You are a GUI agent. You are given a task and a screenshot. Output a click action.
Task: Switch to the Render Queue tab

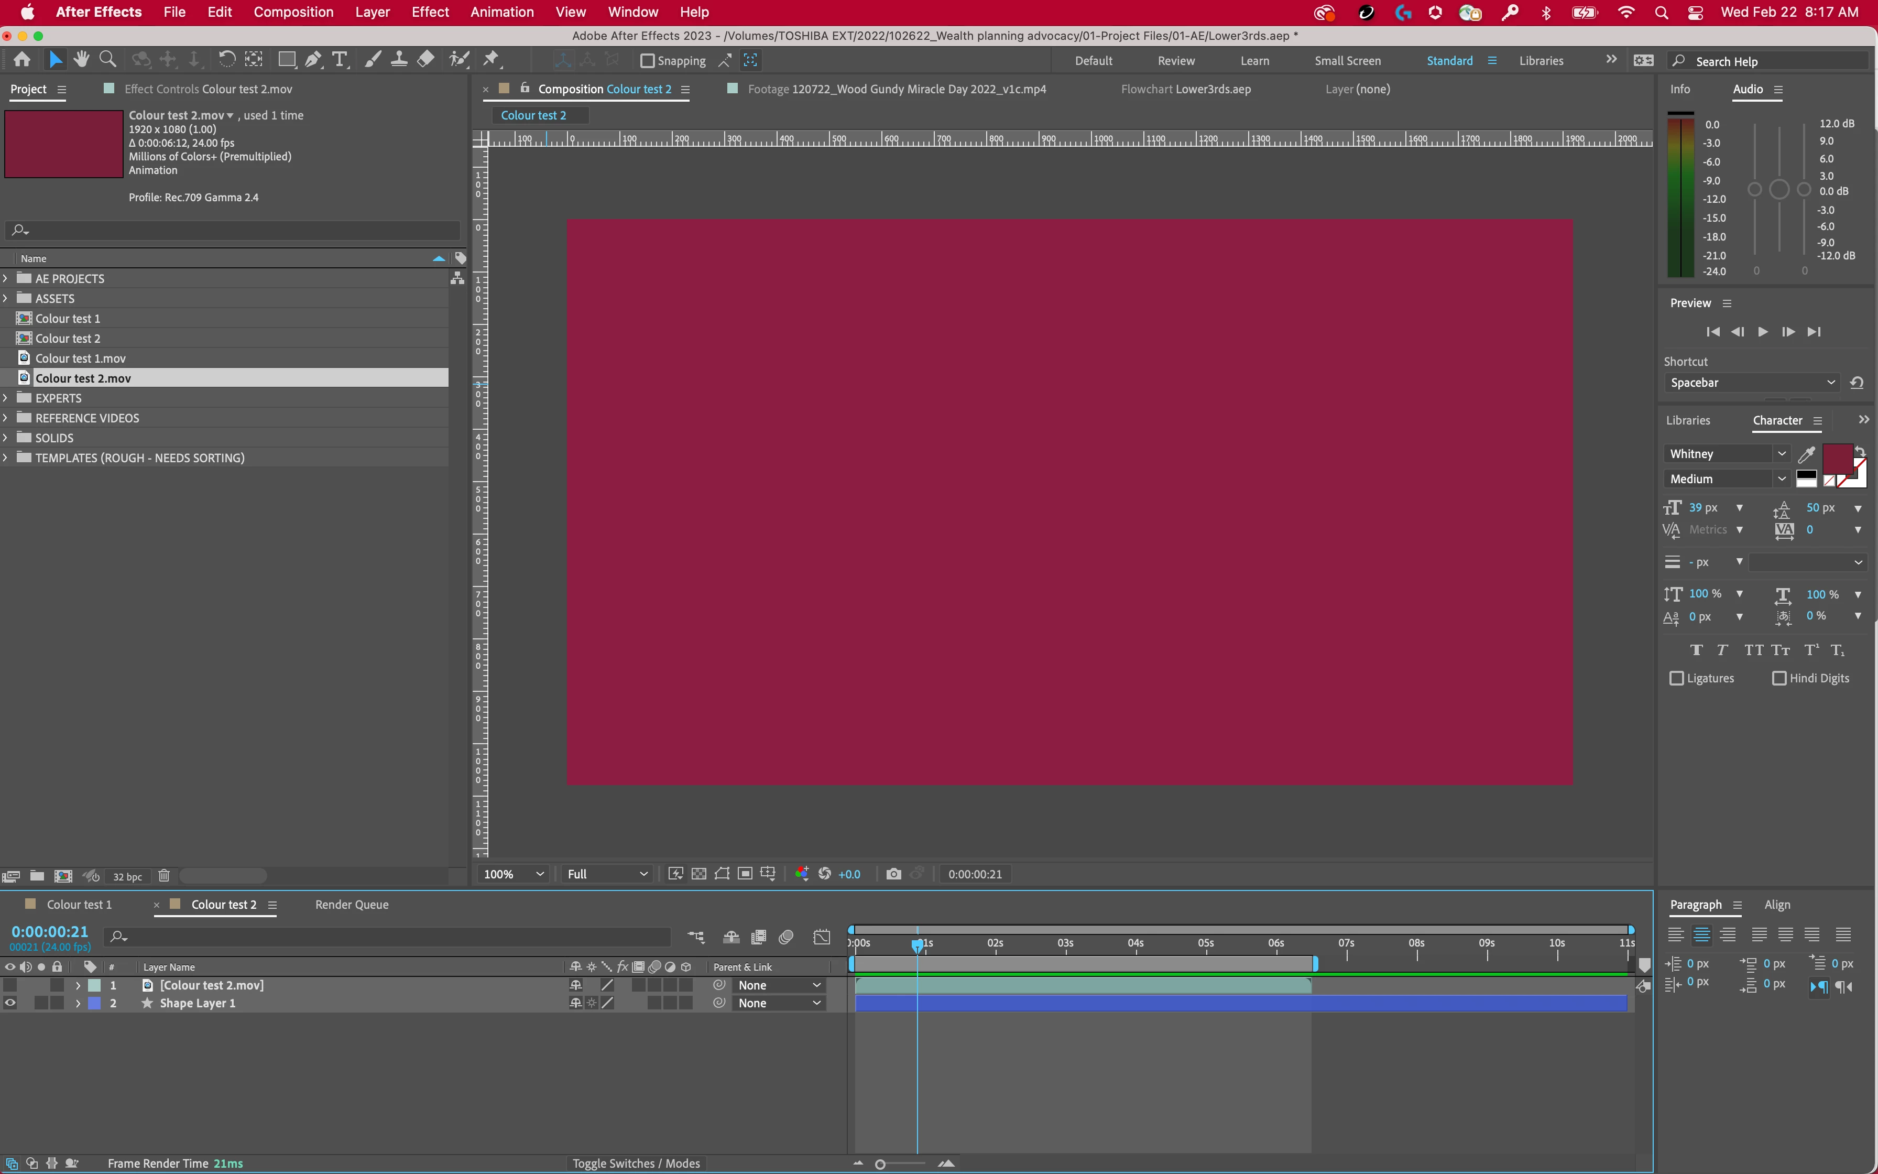point(352,905)
